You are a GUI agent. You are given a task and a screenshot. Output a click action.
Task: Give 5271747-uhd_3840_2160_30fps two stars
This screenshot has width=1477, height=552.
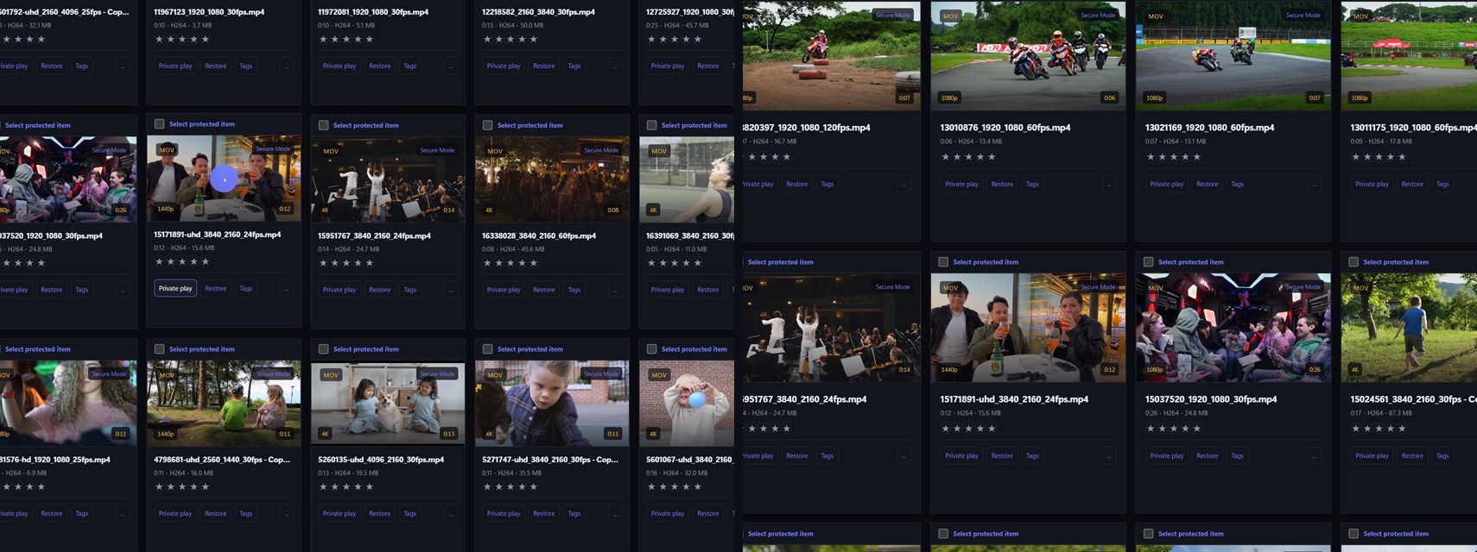[x=499, y=486]
